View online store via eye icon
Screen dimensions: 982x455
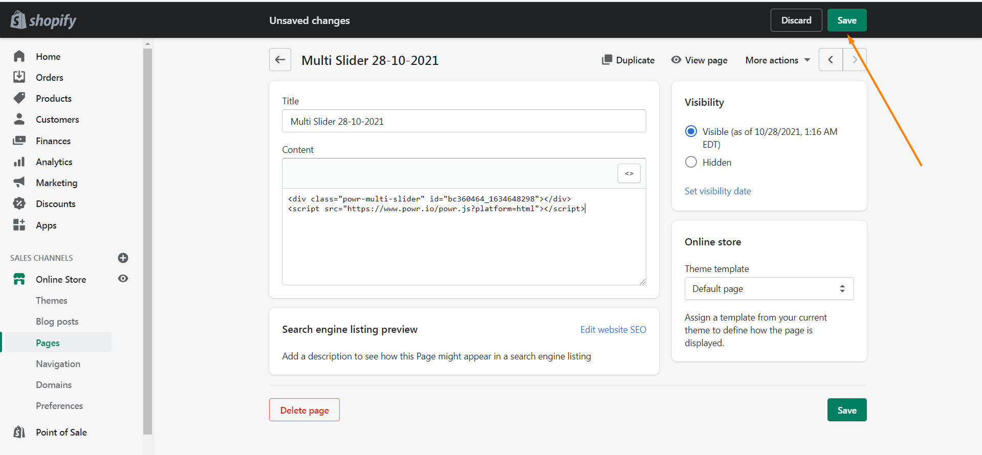coord(123,279)
